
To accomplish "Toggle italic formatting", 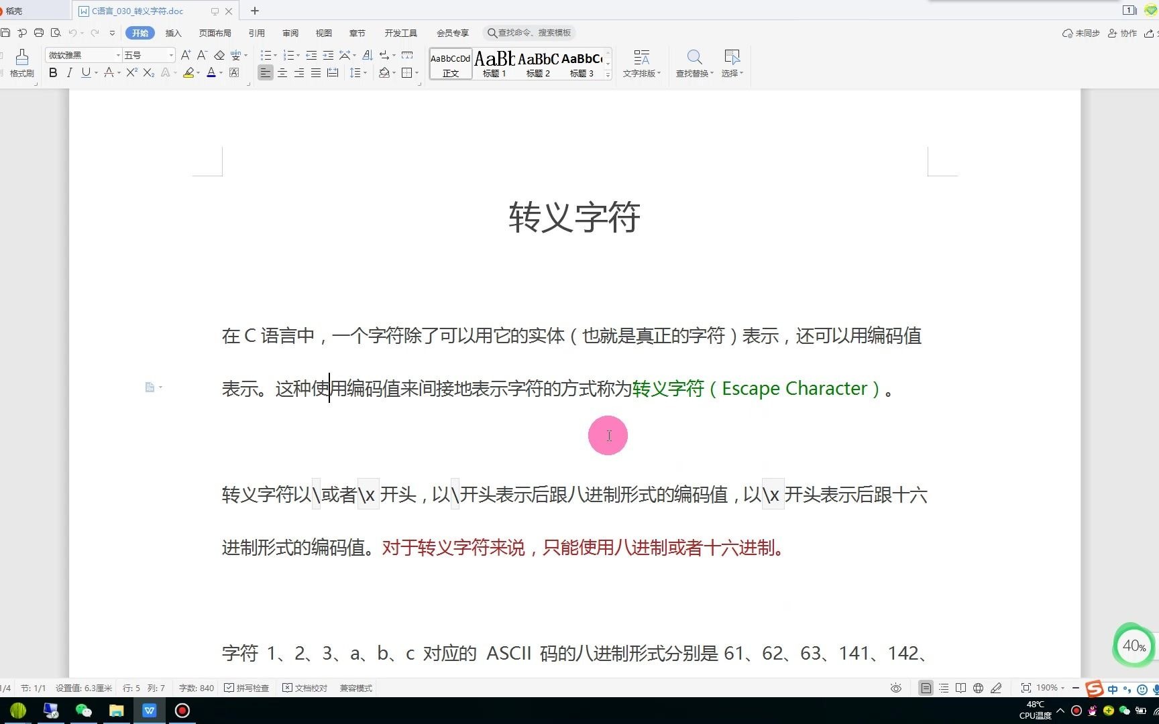I will pyautogui.click(x=69, y=72).
